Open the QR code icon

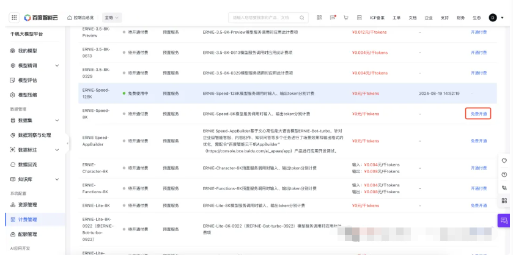319,18
